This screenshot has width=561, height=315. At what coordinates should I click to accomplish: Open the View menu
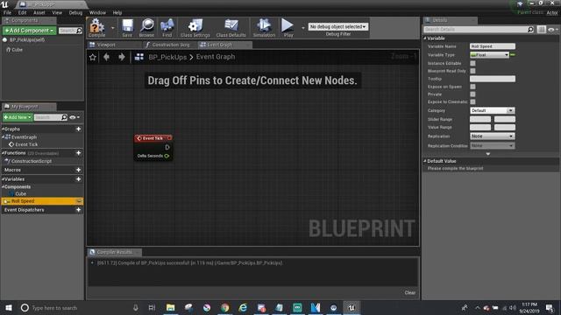57,12
